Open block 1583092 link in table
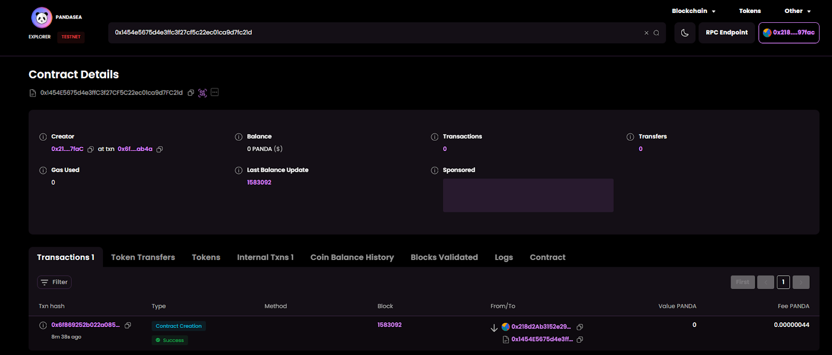This screenshot has width=832, height=355. [389, 325]
